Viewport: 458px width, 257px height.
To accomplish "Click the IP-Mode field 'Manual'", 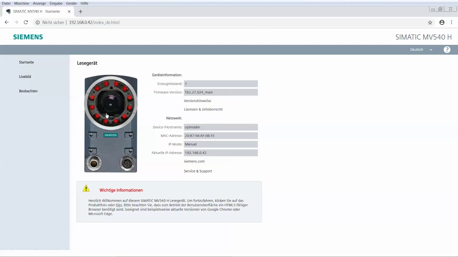I will click(221, 144).
